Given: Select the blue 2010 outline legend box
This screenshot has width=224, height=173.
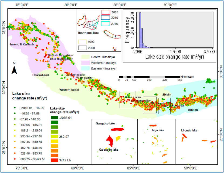Looking at the screenshot, I should pos(106,18).
